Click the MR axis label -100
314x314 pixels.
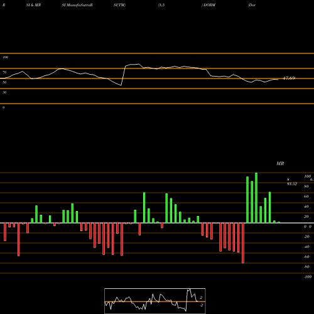(x=308, y=277)
